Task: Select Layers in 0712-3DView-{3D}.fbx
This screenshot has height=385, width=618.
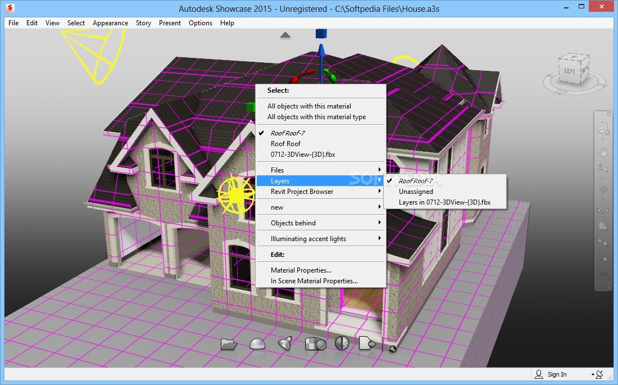Action: click(x=445, y=202)
